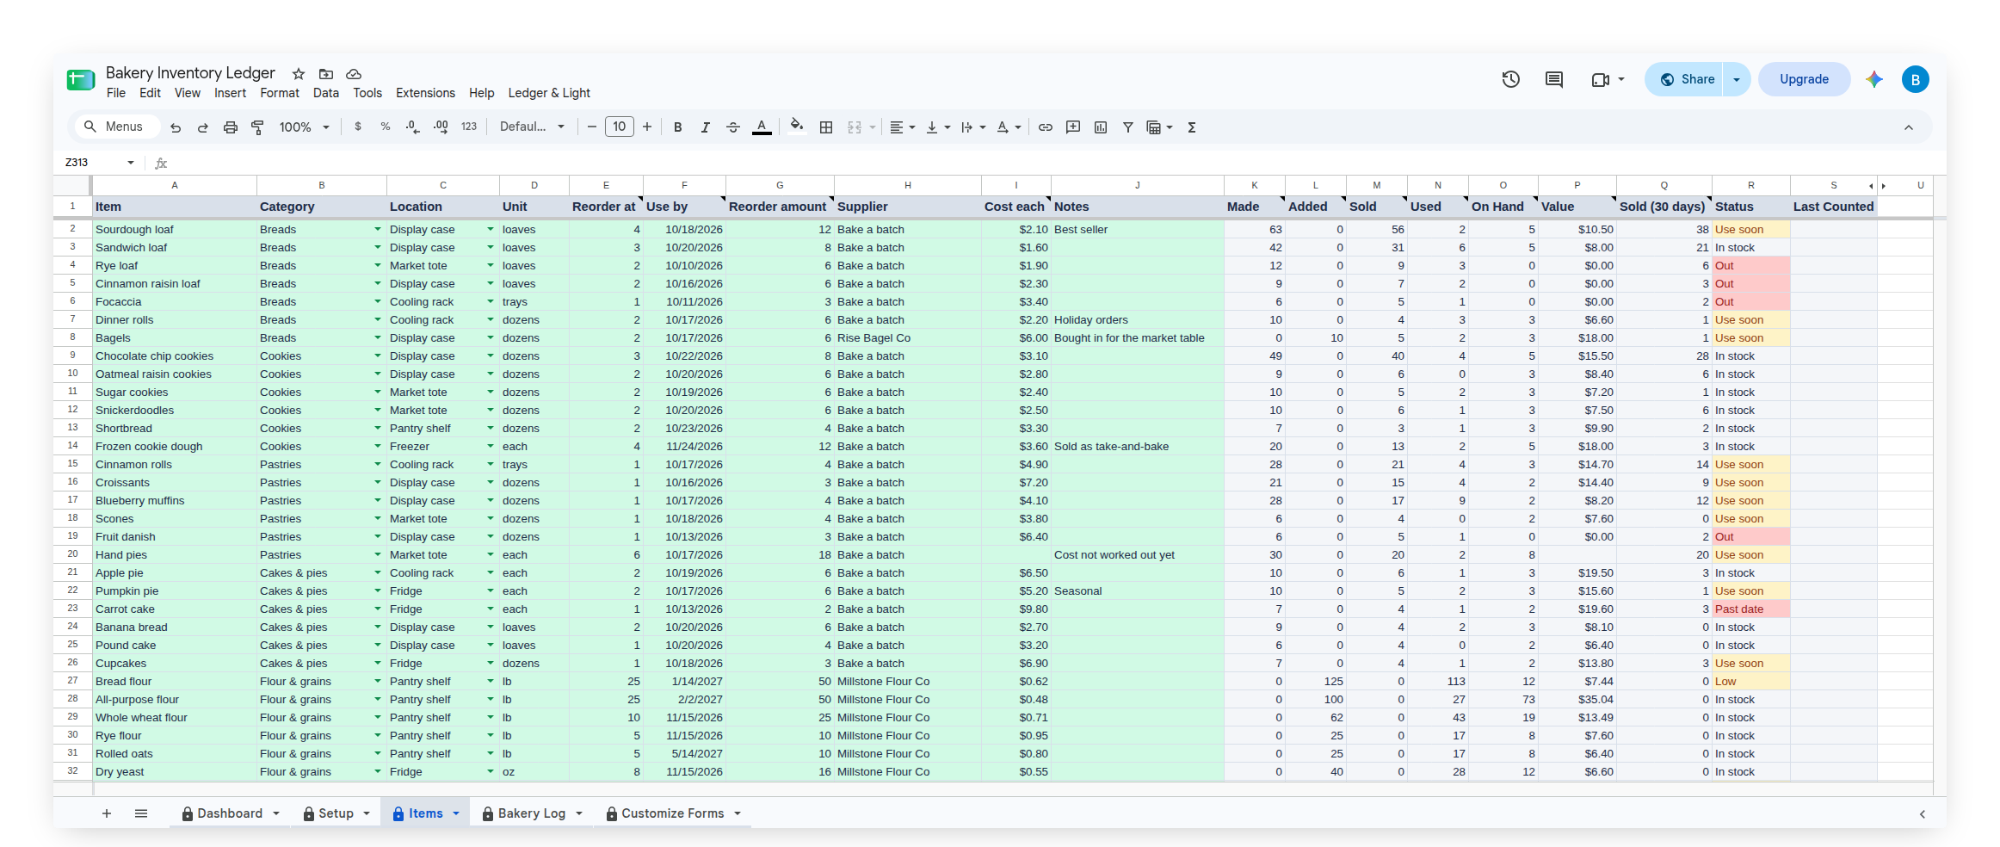Apply strikethrough formatting
This screenshot has height=847, width=2000.
[733, 127]
